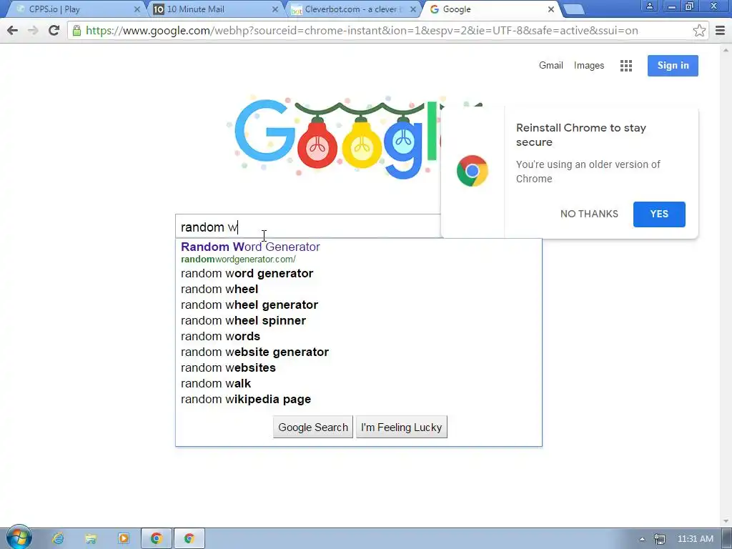The width and height of the screenshot is (732, 549).
Task: Choose suggestion 'random walk'
Action: [359, 383]
